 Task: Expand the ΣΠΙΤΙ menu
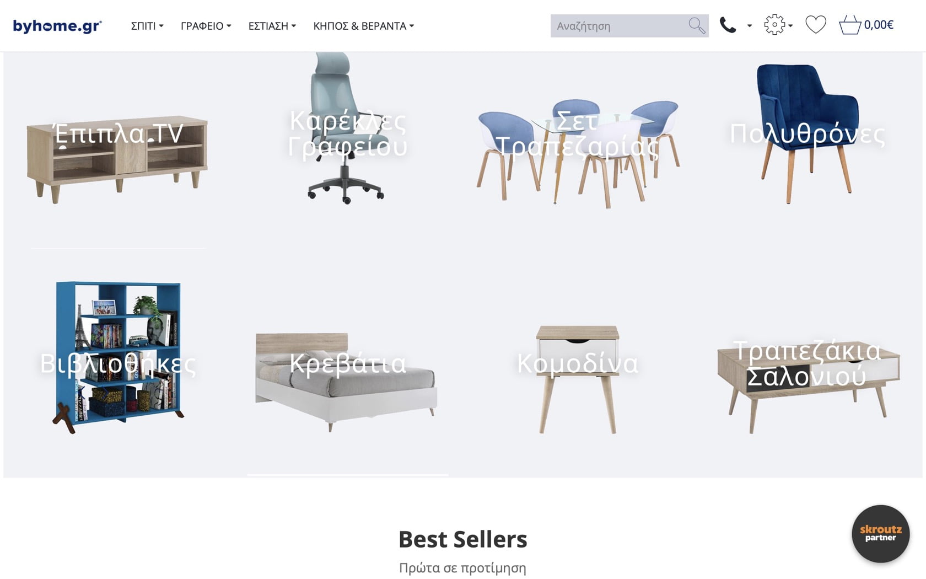147,26
